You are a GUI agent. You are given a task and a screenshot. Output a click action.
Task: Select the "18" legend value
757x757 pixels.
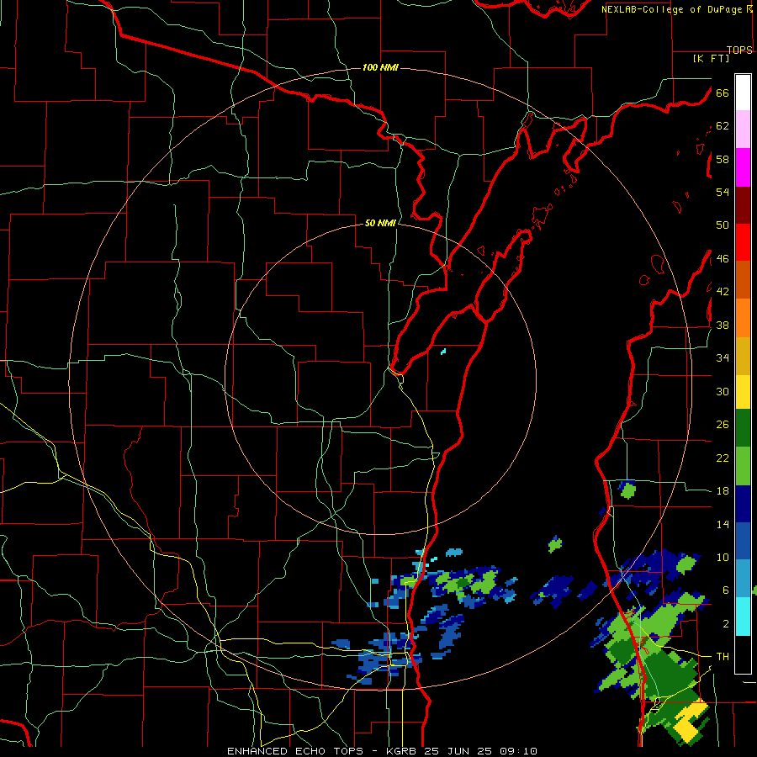click(723, 491)
